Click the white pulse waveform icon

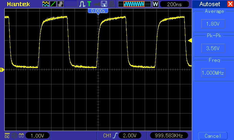point(83,4)
